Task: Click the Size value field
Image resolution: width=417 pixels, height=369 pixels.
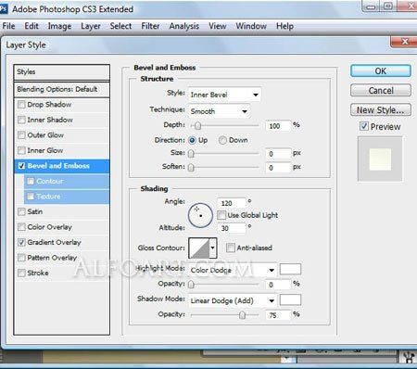Action: point(278,154)
